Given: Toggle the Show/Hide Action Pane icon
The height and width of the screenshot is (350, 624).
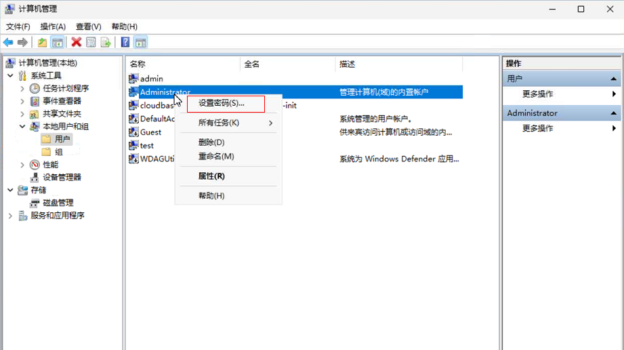Looking at the screenshot, I should pos(141,42).
